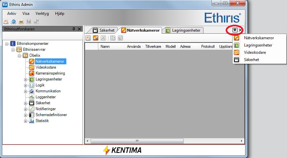This screenshot has width=287, height=158.
Task: Expand the Kommunikation tree node
Action: pyautogui.click(x=25, y=91)
